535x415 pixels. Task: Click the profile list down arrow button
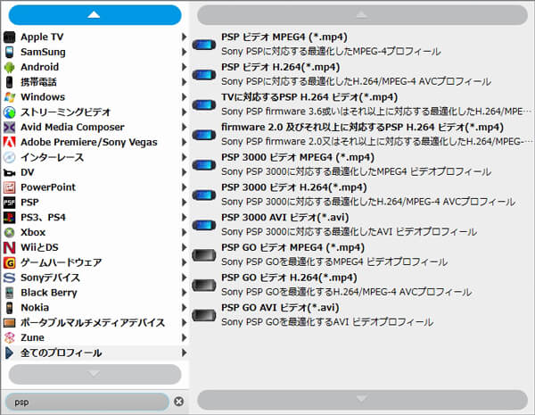pos(362,400)
